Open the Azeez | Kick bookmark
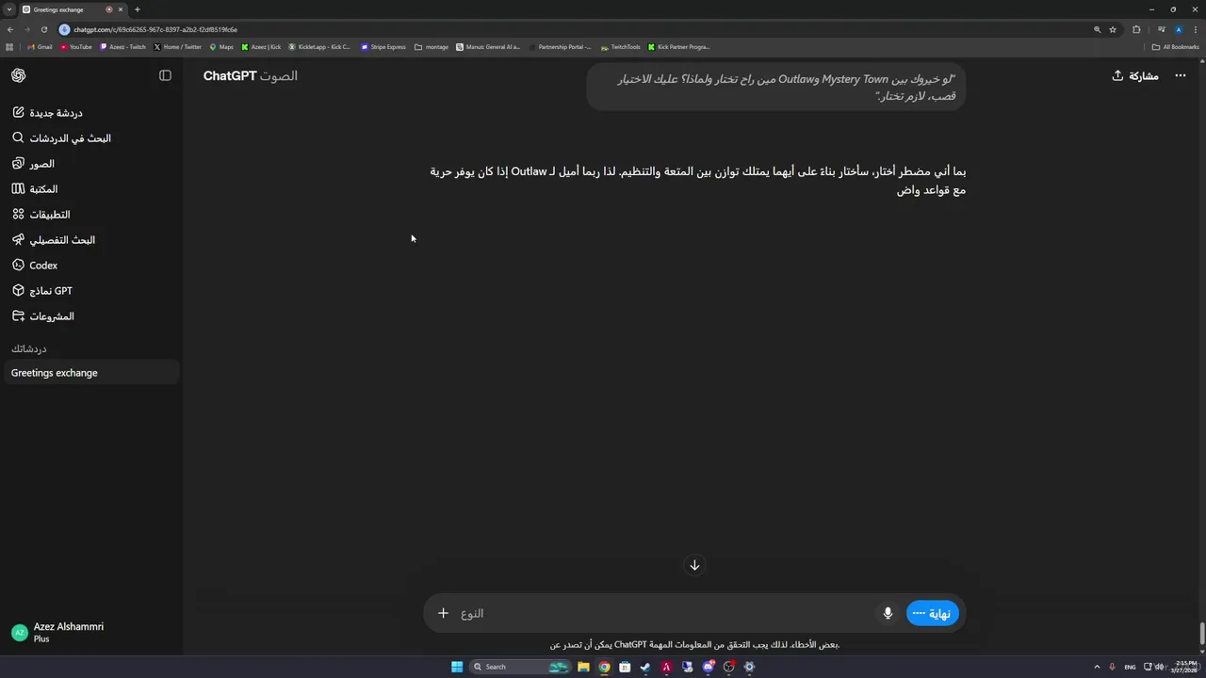Image resolution: width=1206 pixels, height=678 pixels. pos(261,46)
